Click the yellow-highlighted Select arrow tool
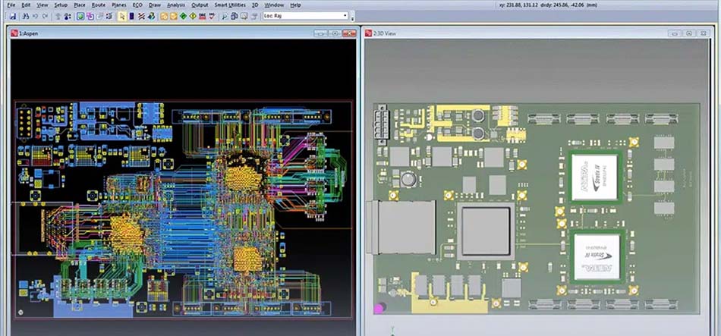721x336 pixels. pyautogui.click(x=122, y=16)
